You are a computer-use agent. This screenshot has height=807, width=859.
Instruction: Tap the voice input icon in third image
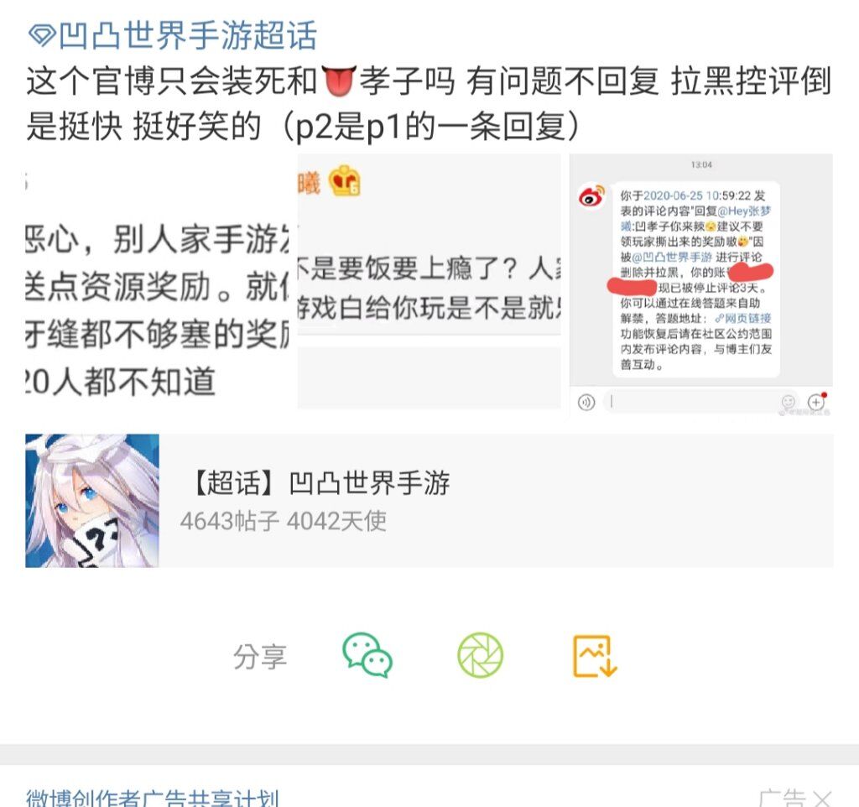[x=586, y=403]
